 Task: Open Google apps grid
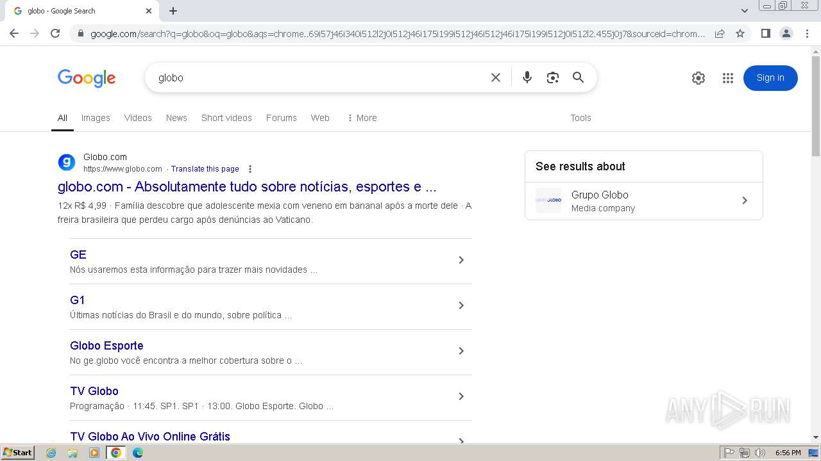(727, 78)
